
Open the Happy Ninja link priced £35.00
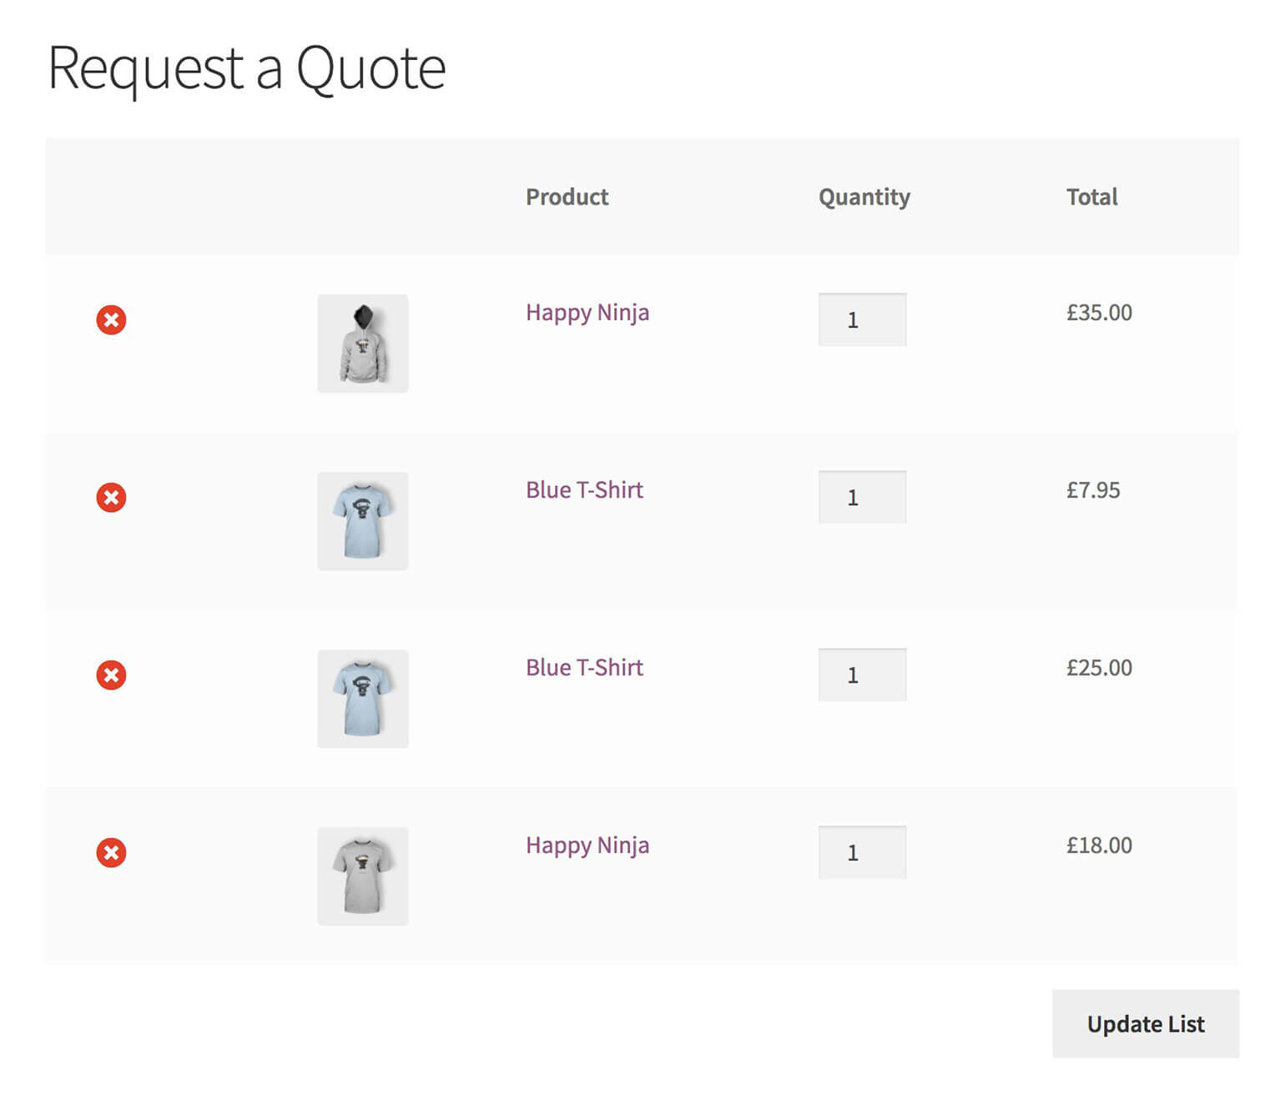click(x=587, y=313)
